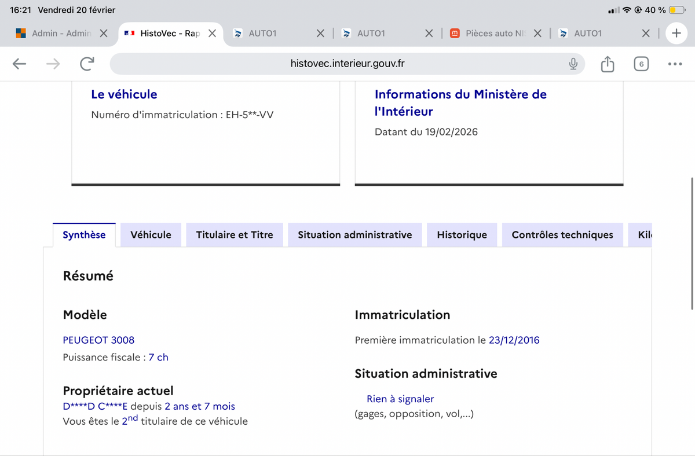Close the Admin tab
695x456 pixels.
(x=103, y=34)
